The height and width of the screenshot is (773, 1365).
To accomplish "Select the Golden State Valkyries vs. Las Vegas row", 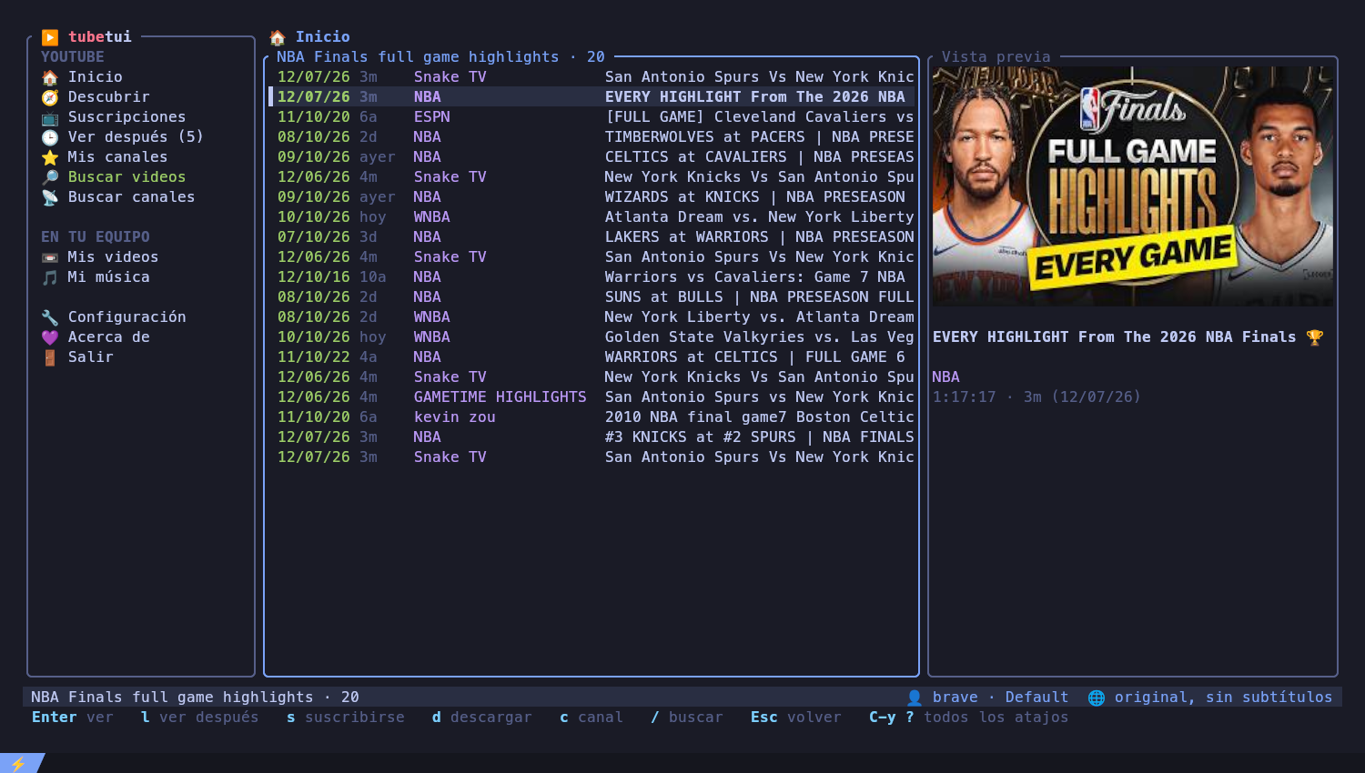I will click(x=591, y=337).
